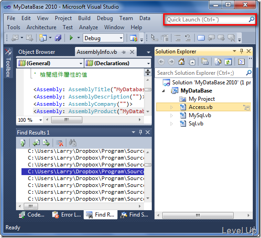261x238 pixels.
Task: Click the AssemblyCompany code line
Action: point(83,104)
